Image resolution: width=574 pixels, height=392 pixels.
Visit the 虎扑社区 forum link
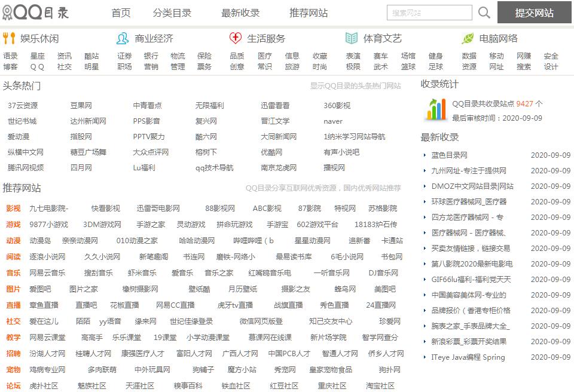pos(44,386)
